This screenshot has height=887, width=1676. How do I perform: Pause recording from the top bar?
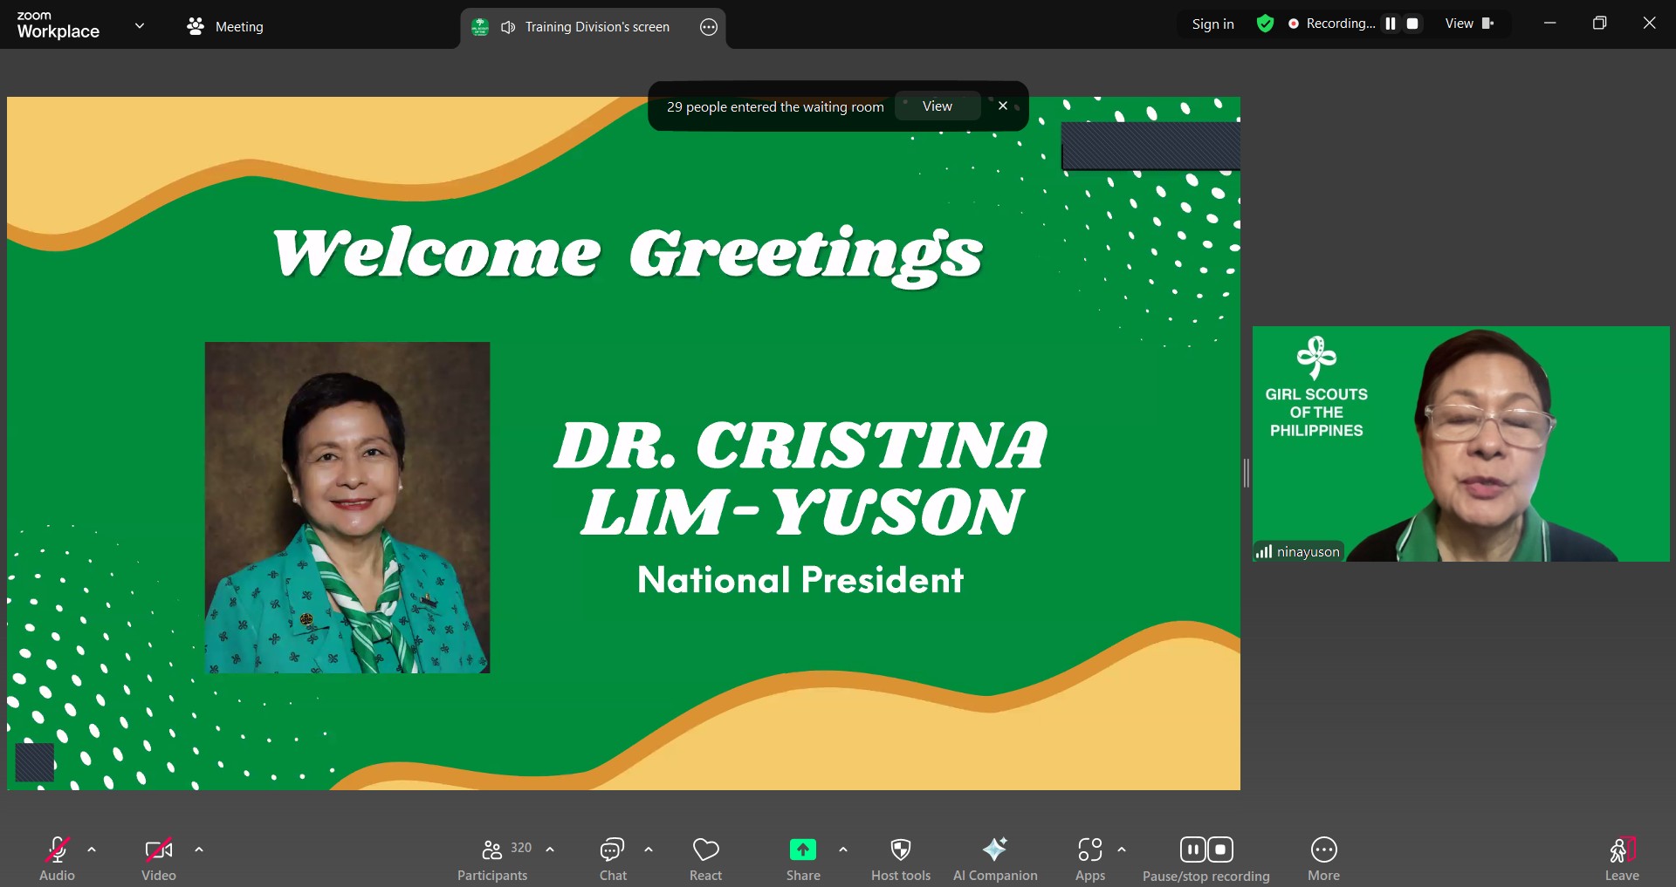(x=1391, y=24)
